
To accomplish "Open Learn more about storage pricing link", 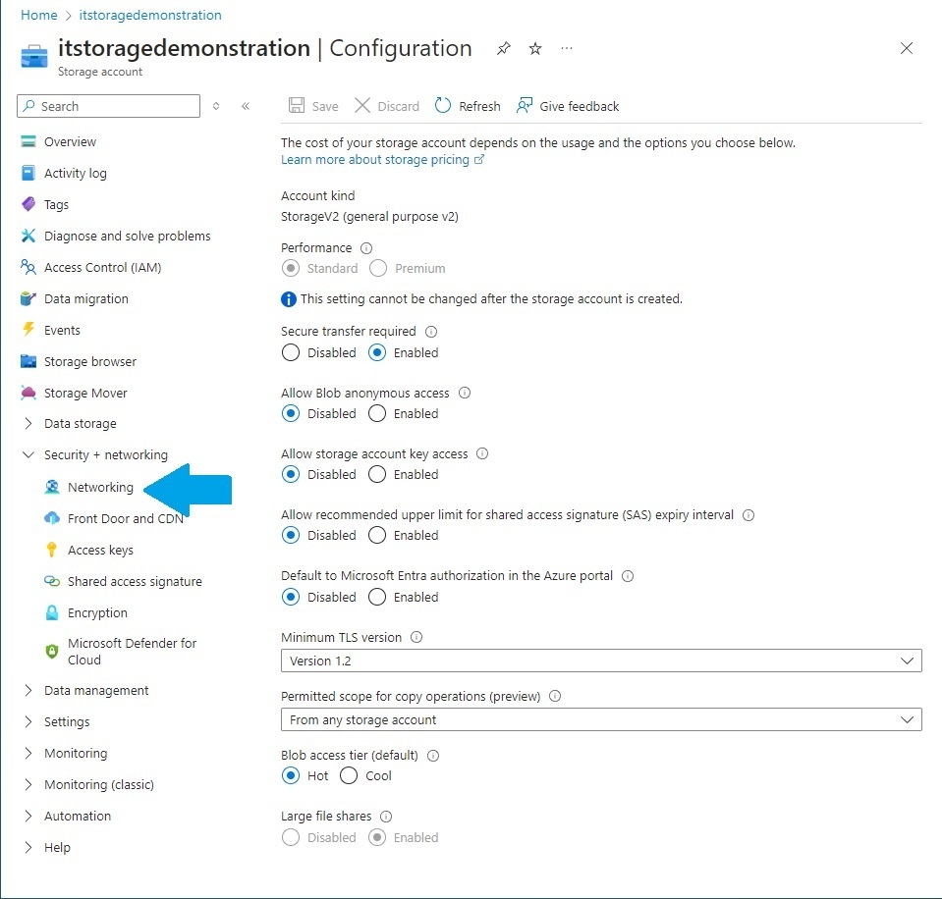I will coord(382,160).
